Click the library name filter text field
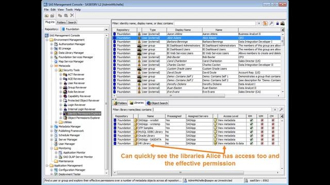Viewport: 330px width, 185px height. coord(212,109)
